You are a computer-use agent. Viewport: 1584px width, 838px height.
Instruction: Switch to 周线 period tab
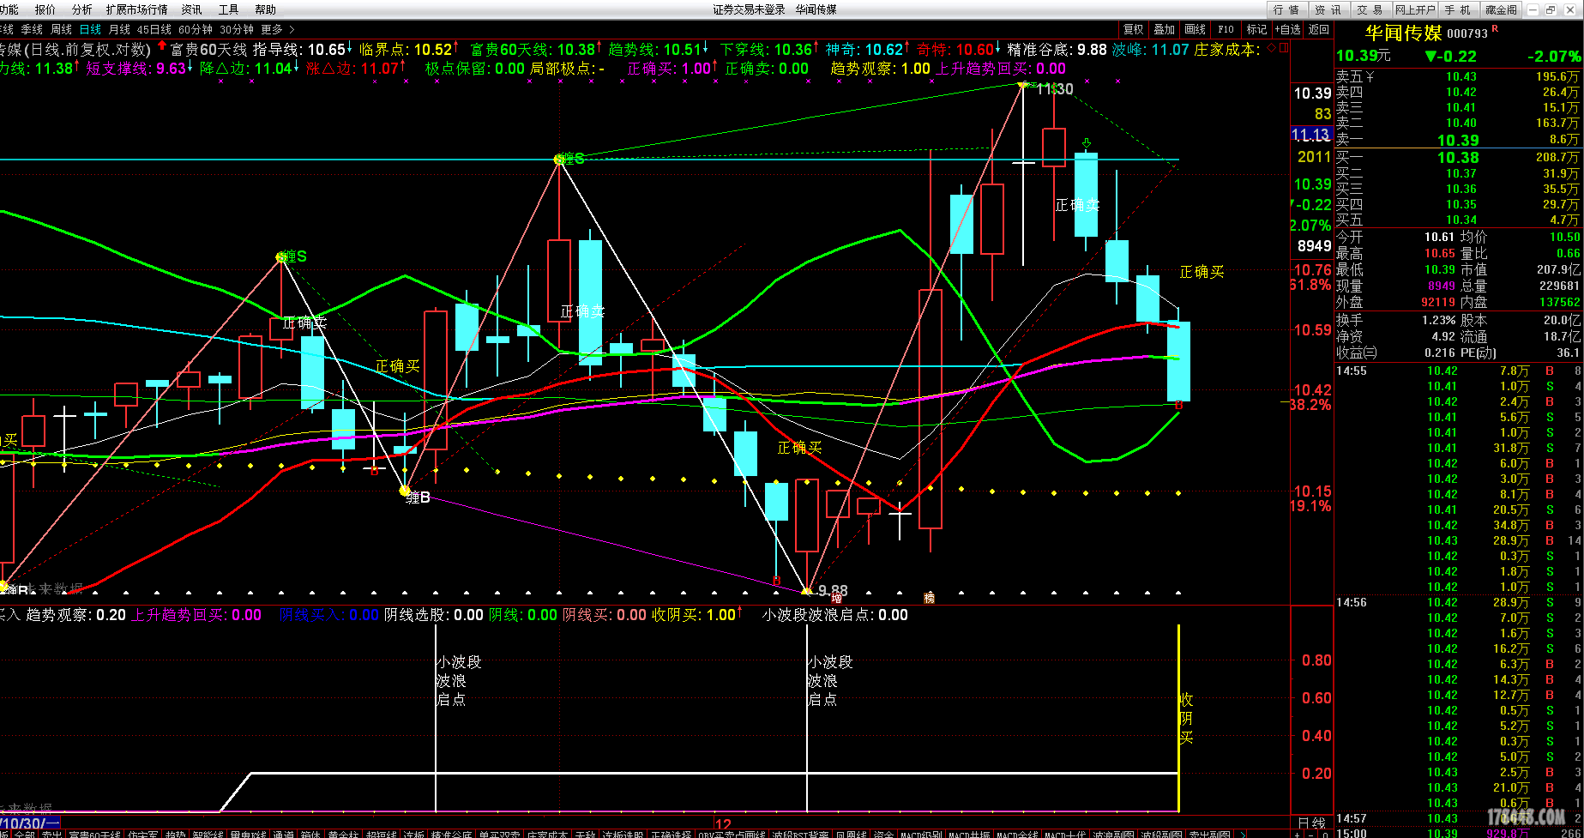coord(61,29)
